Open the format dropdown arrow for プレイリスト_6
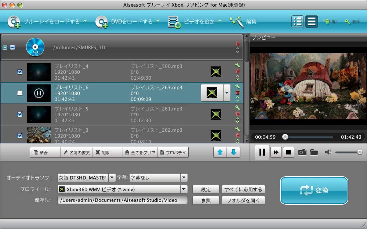Screen dimensions: 367x229 pos(226,93)
